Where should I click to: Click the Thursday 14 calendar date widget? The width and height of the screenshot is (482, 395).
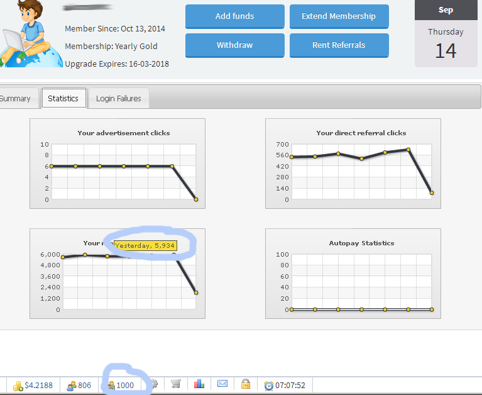pyautogui.click(x=446, y=43)
